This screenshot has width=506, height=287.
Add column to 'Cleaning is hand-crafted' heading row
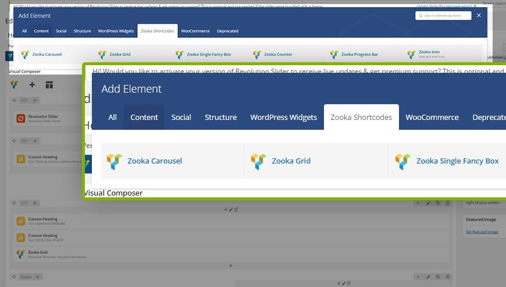(x=35, y=141)
